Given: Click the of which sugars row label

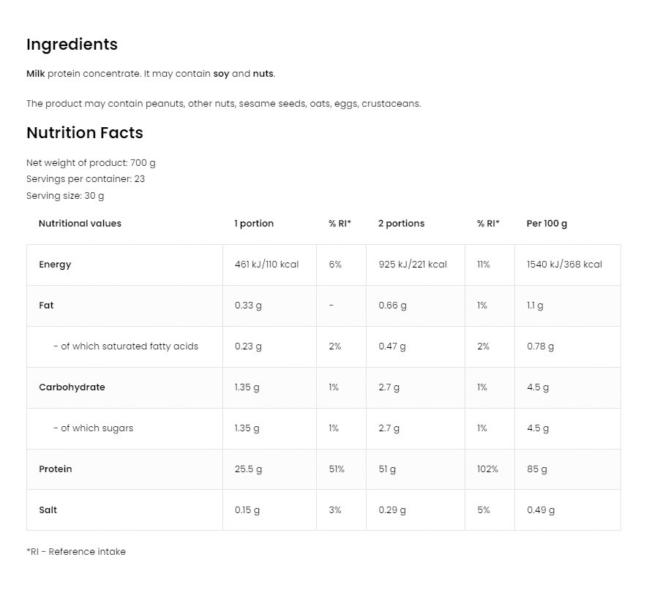Looking at the screenshot, I should click(x=94, y=428).
